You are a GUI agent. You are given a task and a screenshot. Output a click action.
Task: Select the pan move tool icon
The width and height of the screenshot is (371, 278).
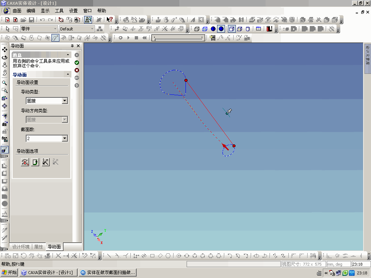coord(4,50)
